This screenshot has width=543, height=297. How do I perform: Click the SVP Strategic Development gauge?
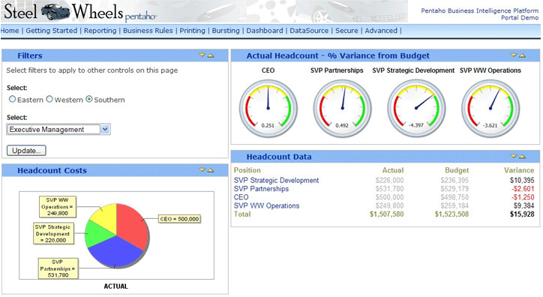416,108
